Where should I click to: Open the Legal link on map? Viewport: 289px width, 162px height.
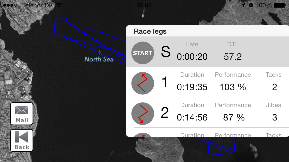tap(11, 155)
